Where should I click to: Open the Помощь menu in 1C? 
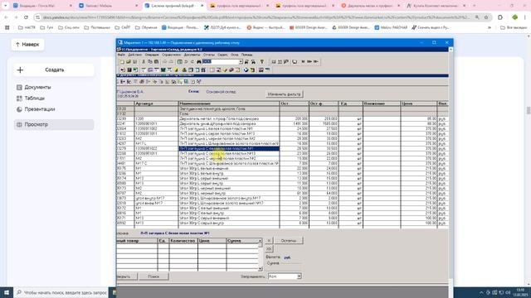pyautogui.click(x=246, y=55)
